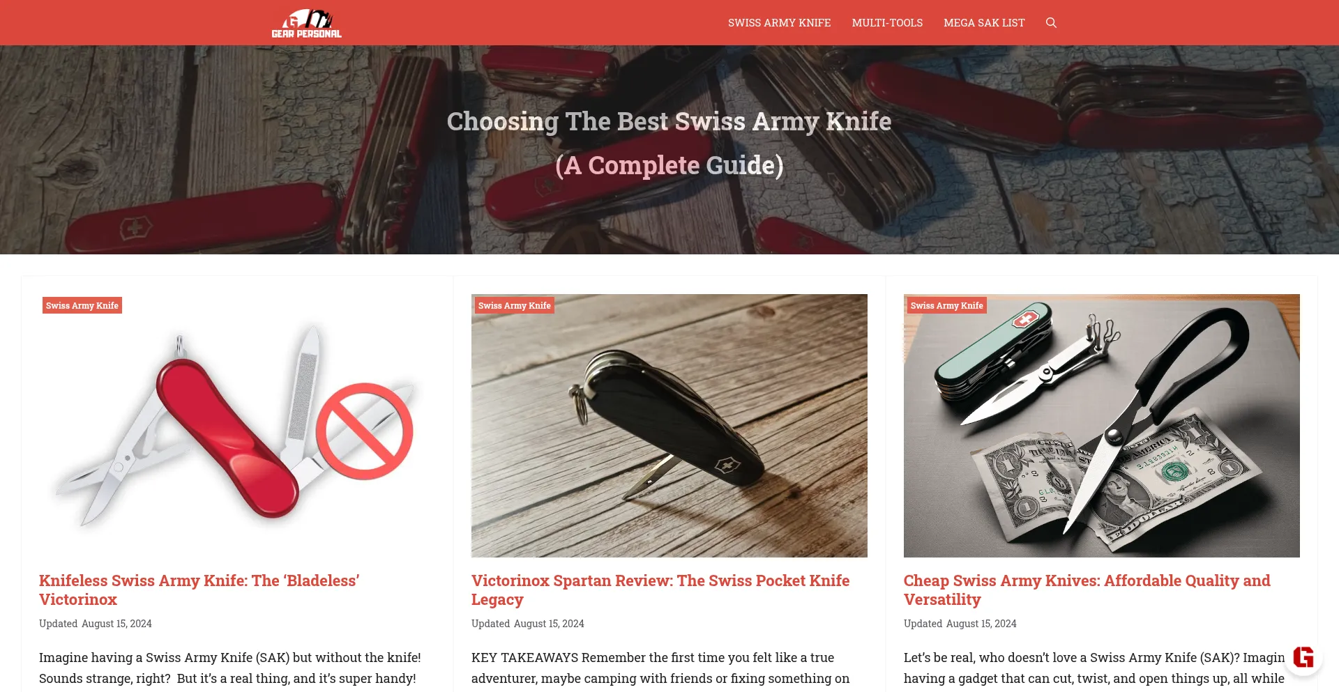
Task: Open Victorinox Spartan Review article title
Action: (660, 590)
